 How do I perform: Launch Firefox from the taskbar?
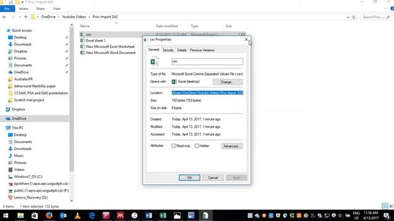point(49,215)
